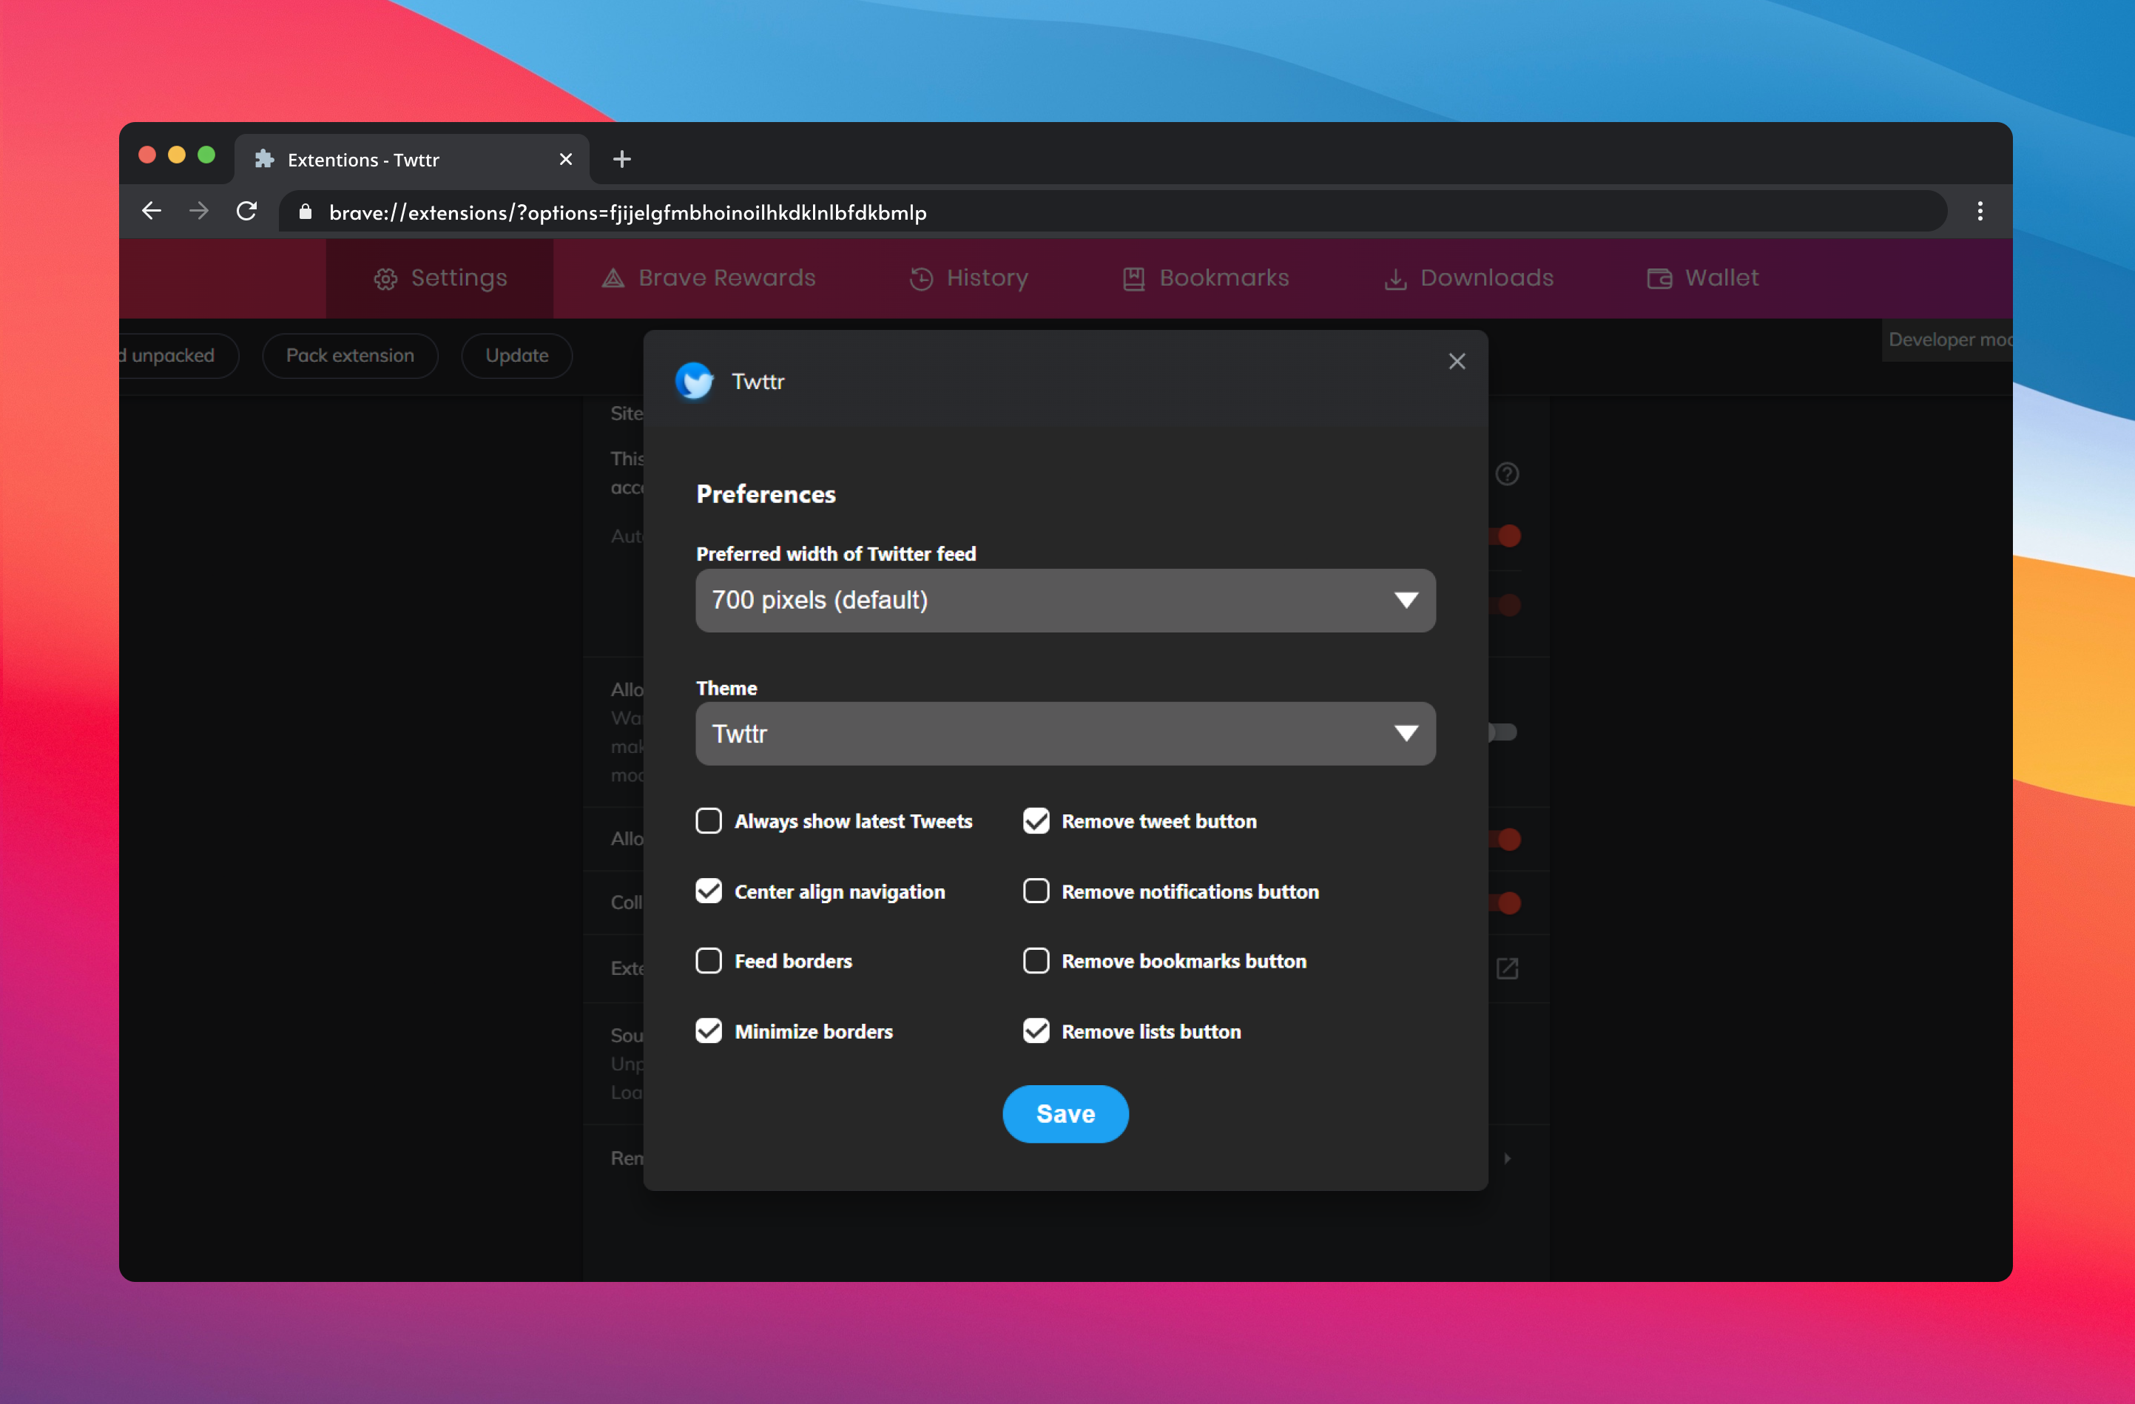Screen dimensions: 2135x1404
Task: Click the Twttr bird logo
Action: [695, 381]
